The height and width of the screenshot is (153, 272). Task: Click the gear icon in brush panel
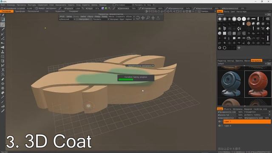pos(220,48)
